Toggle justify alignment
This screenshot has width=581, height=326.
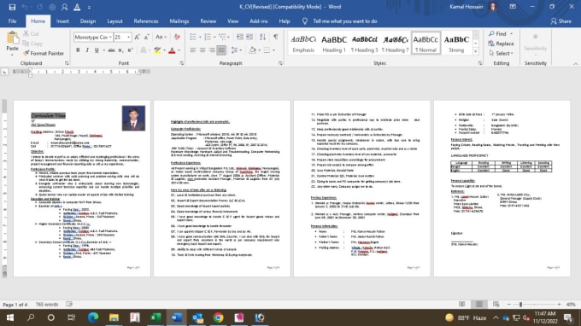221,50
